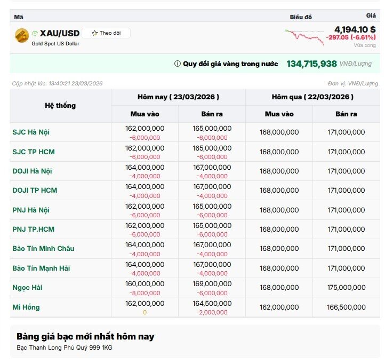Image resolution: width=385 pixels, height=363 pixels.
Task: Click the Đơn vị: VNĐ/Lượng note
Action: (x=353, y=84)
